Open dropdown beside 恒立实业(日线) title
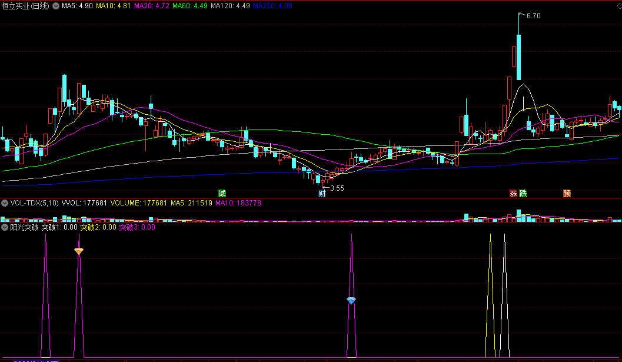622x362 pixels. [56, 6]
